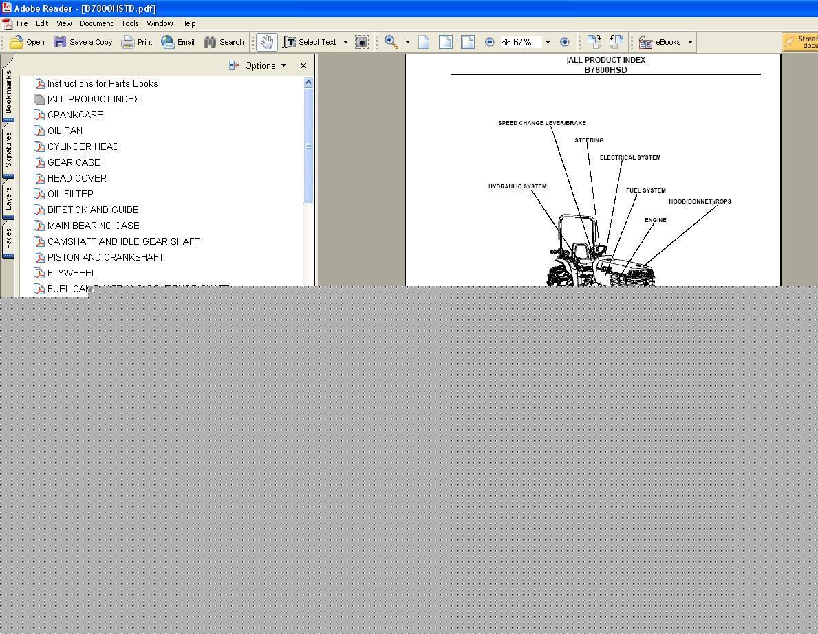Rotate page counterclockwise icon
The image size is (818, 634).
[616, 42]
